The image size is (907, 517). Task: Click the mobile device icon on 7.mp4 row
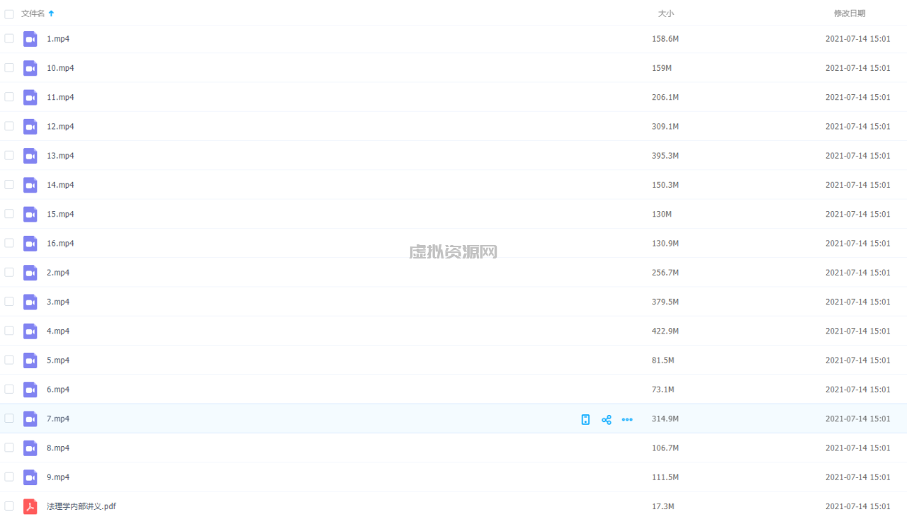[585, 419]
